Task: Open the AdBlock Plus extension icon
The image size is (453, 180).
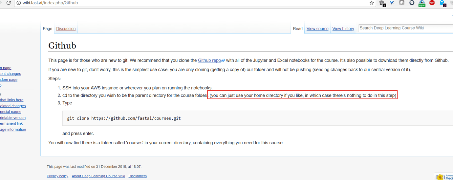Action: pyautogui.click(x=432, y=3)
